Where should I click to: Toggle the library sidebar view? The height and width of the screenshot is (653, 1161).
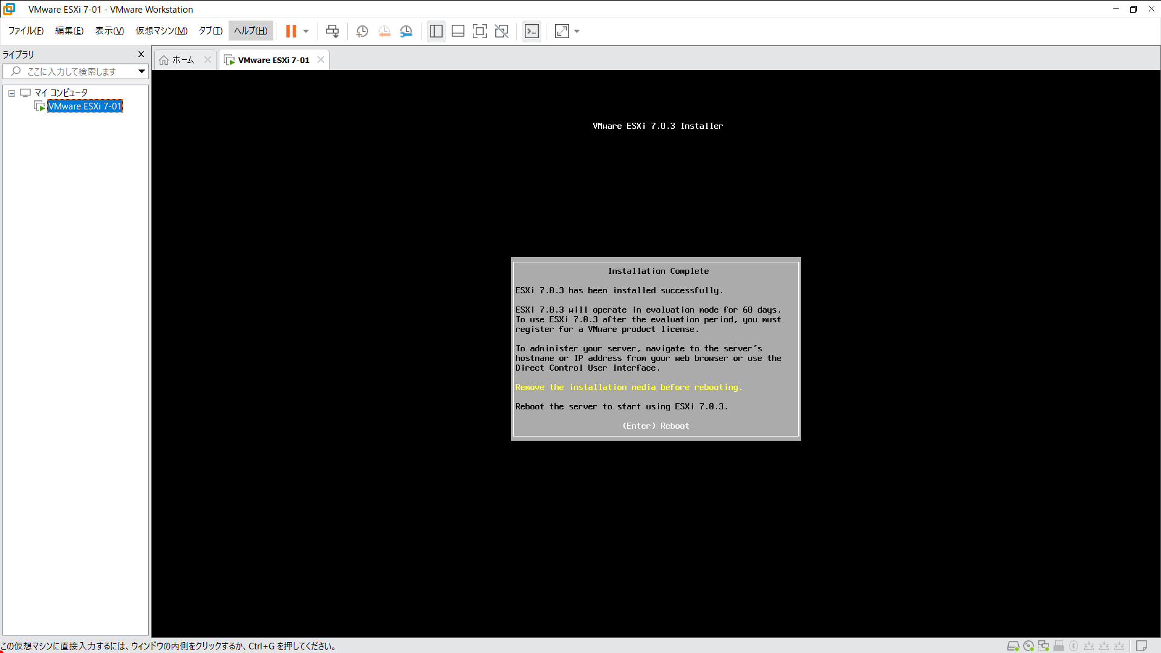436,31
